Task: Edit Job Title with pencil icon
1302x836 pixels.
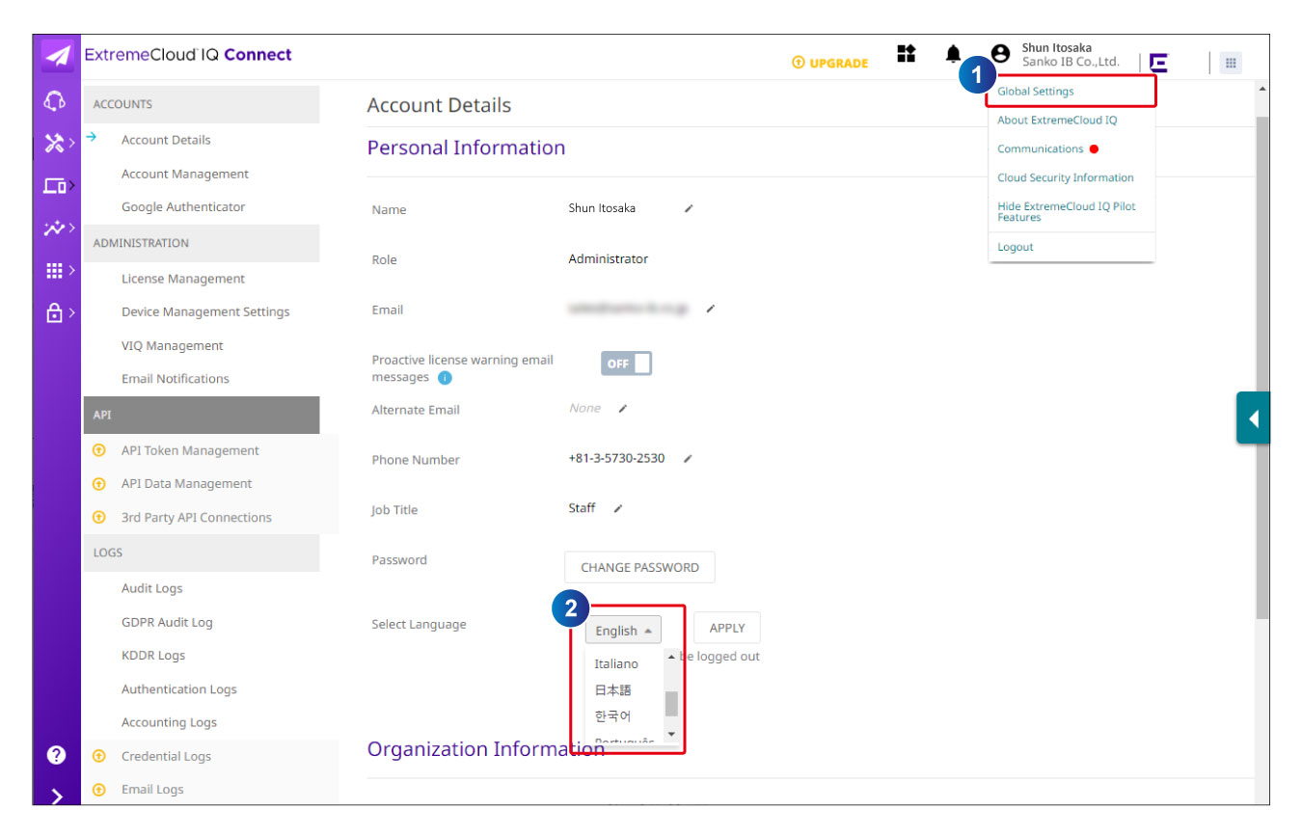Action: pyautogui.click(x=618, y=508)
